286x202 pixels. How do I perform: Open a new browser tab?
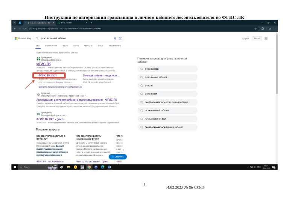pyautogui.click(x=91, y=23)
